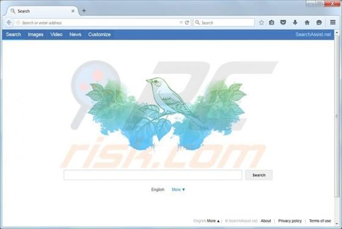Click the scrollbar down arrow
Image resolution: width=342 pixels, height=229 pixels.
coord(337,224)
